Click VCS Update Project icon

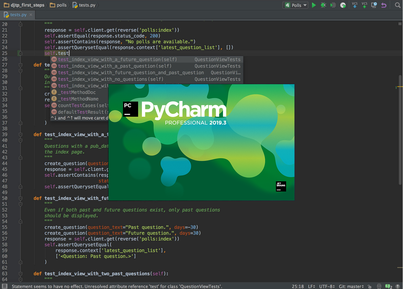click(355, 5)
